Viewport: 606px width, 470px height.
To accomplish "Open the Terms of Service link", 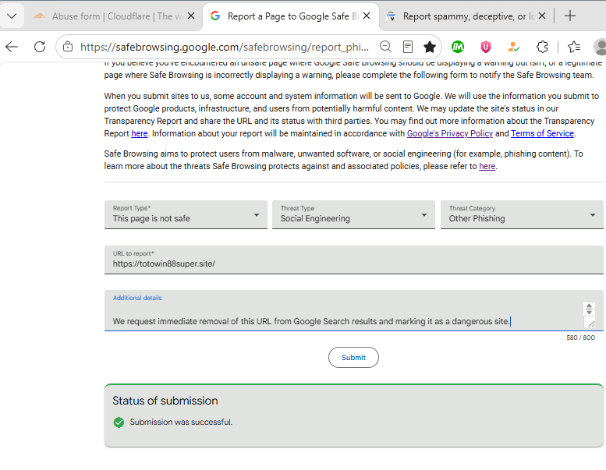I will (x=542, y=133).
